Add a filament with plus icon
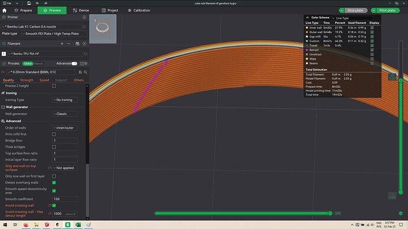408x229 pixels. [x=62, y=44]
